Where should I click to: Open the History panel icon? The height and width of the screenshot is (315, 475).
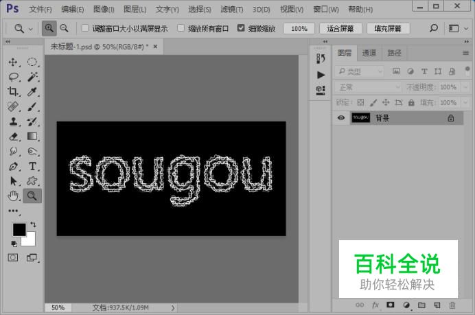[x=321, y=58]
